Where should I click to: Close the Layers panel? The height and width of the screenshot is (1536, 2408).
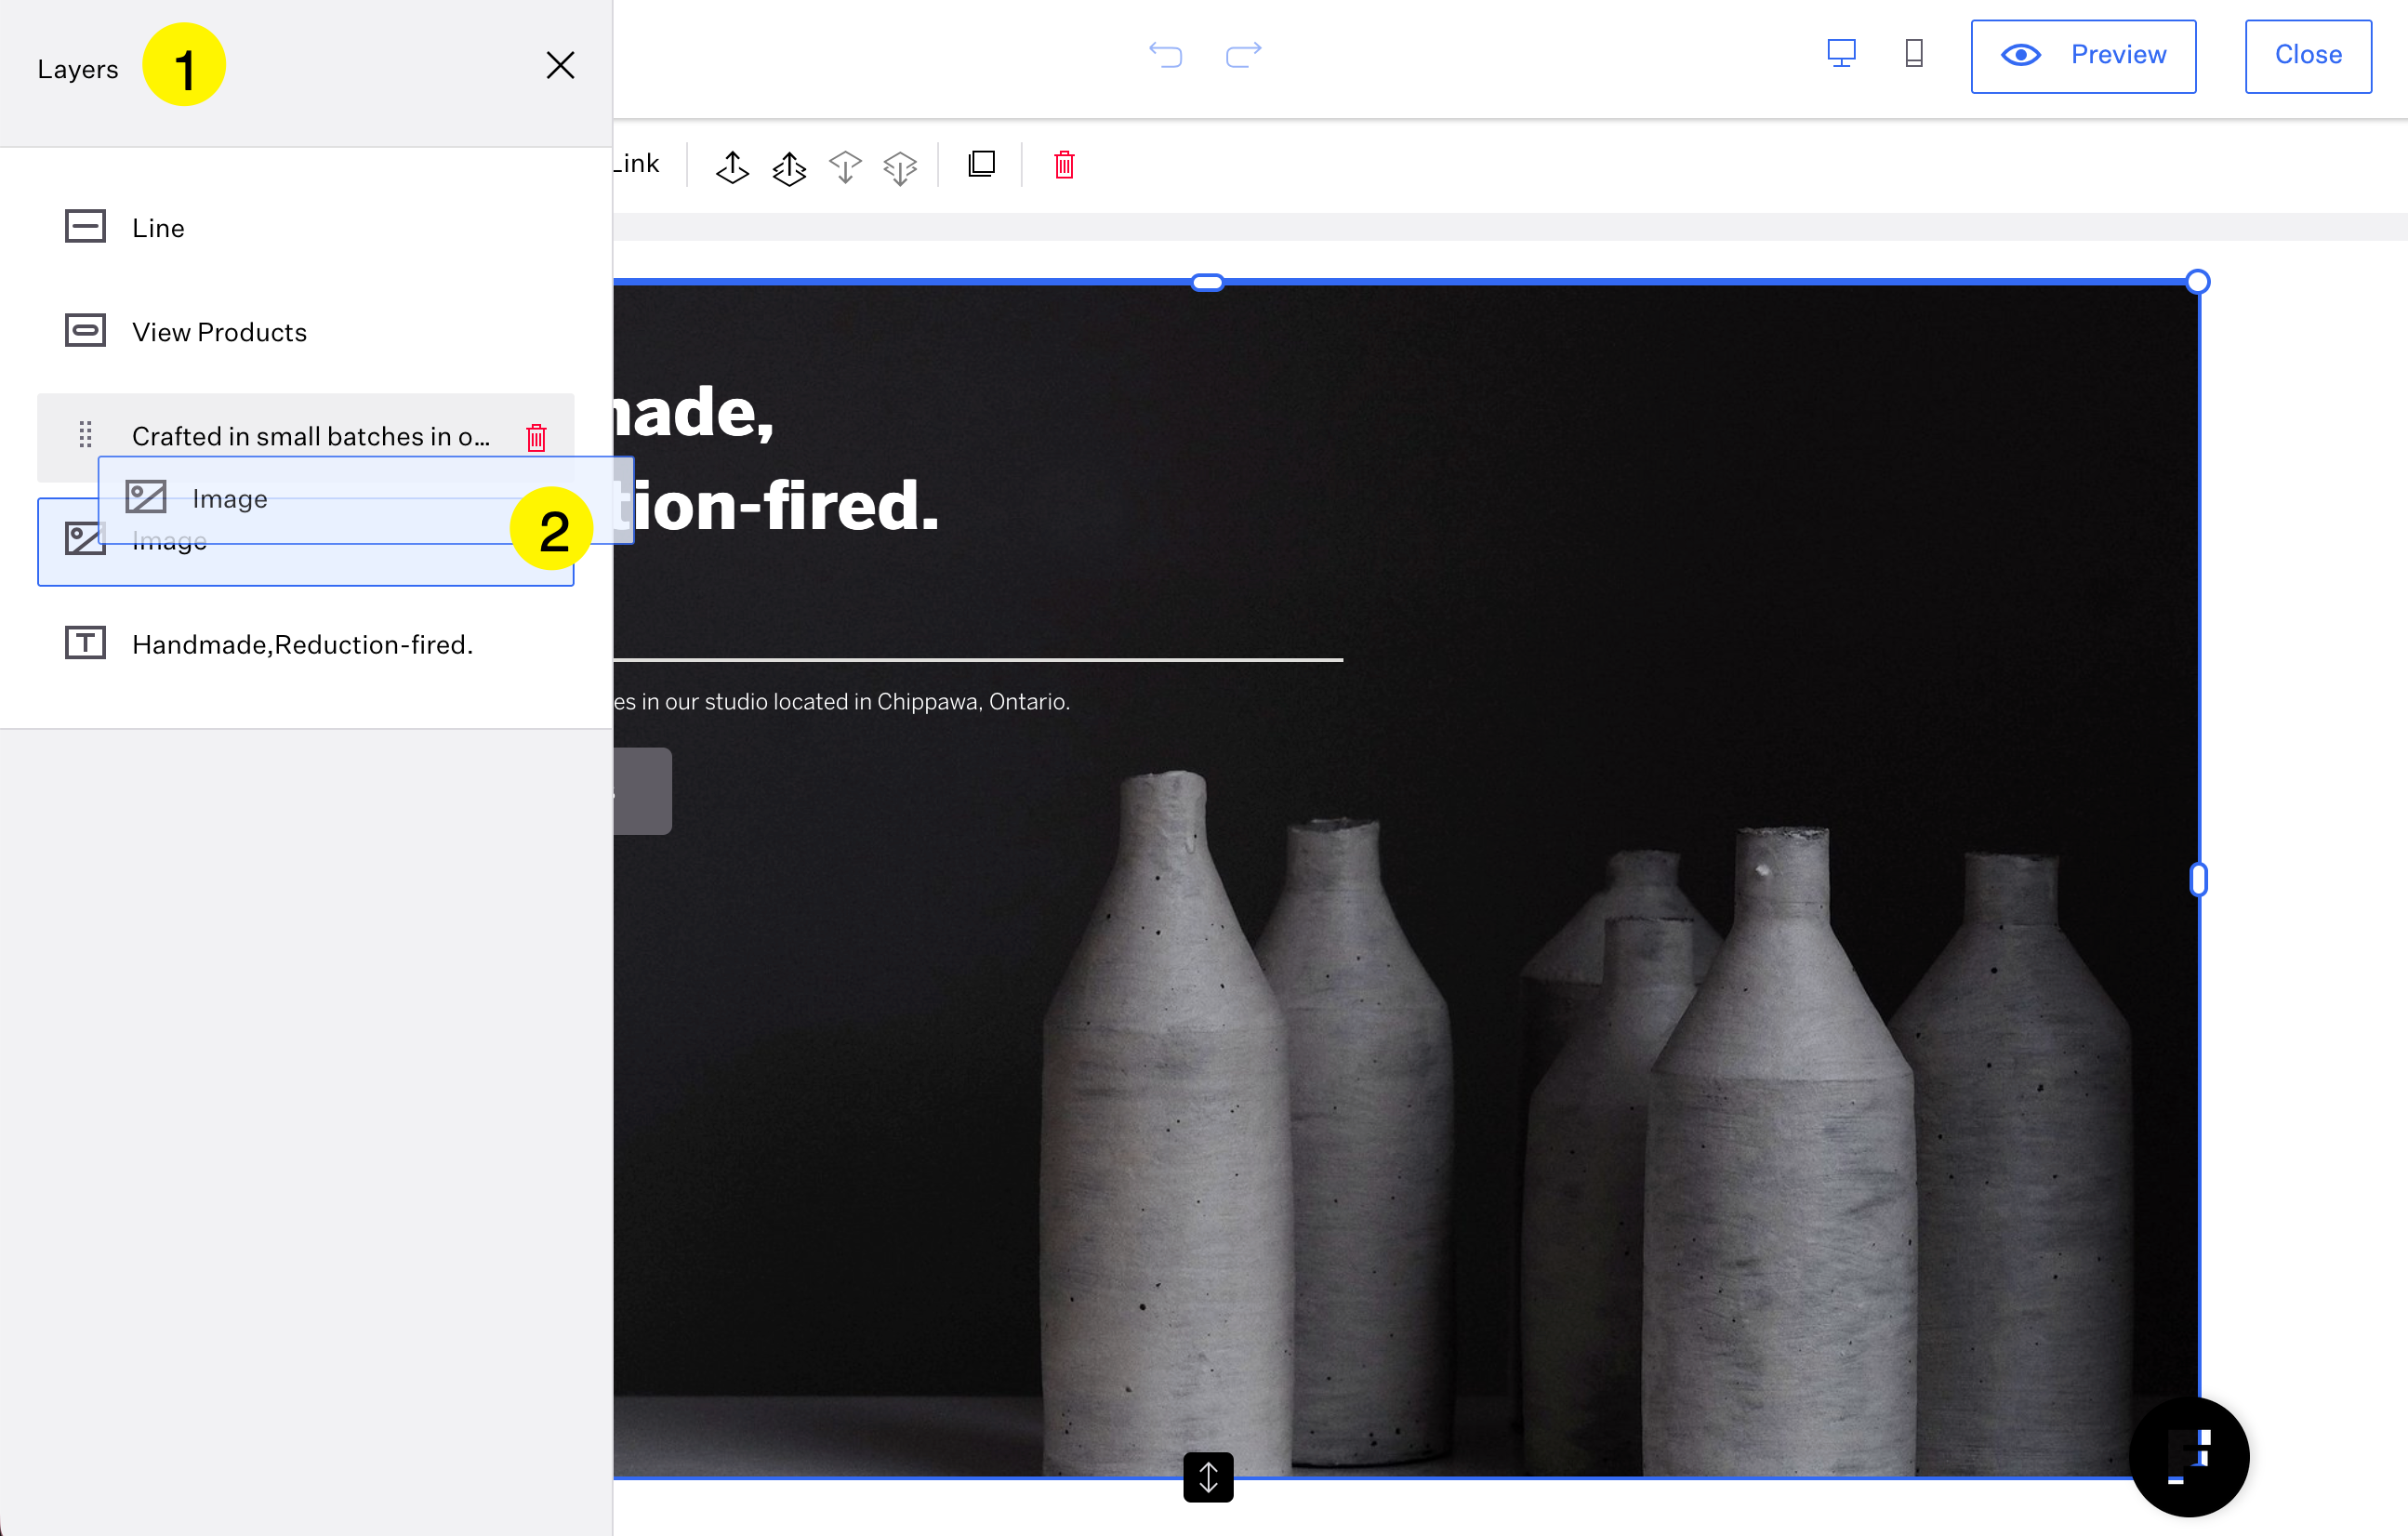[x=560, y=66]
